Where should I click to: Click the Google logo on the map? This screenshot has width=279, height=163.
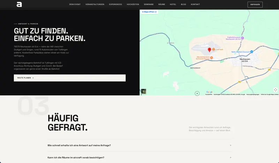click(210, 92)
